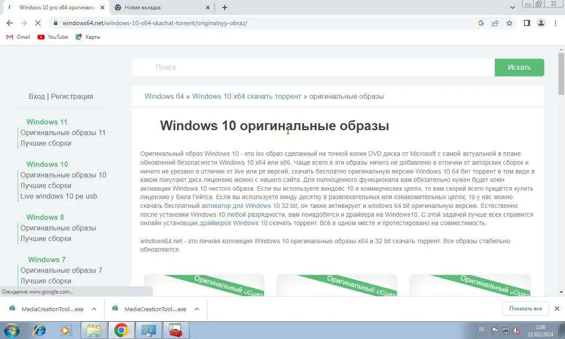Open second MediaCreationTool.exe download
The width and height of the screenshot is (565, 339).
(x=149, y=309)
